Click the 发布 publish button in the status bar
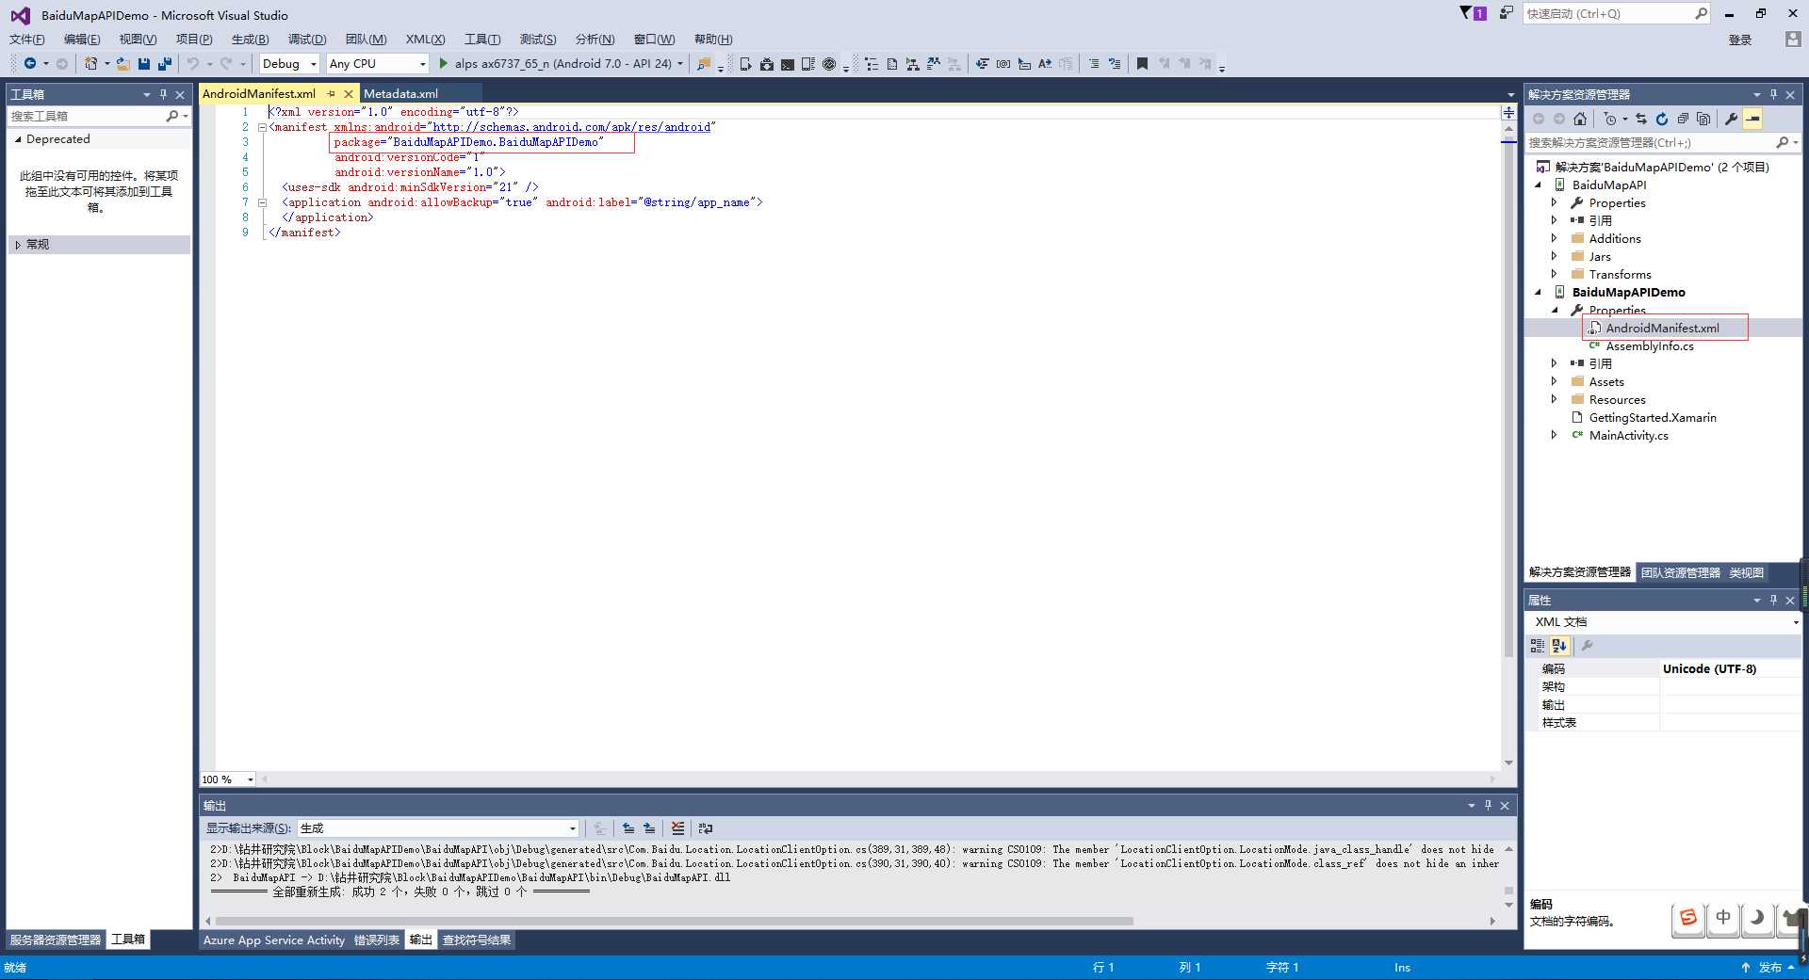This screenshot has width=1809, height=980. (1768, 968)
